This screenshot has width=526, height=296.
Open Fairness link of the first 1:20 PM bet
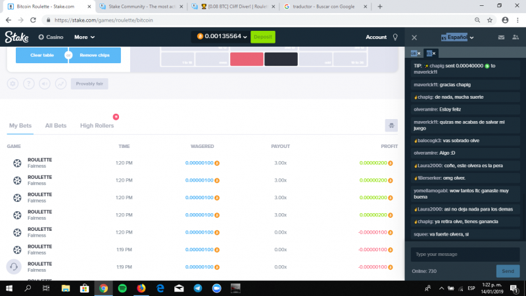[x=37, y=166]
